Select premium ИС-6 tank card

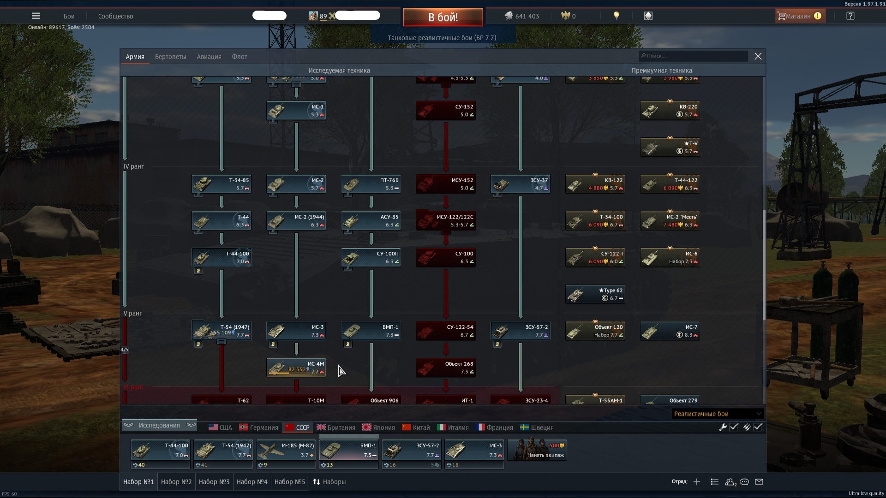click(x=670, y=258)
